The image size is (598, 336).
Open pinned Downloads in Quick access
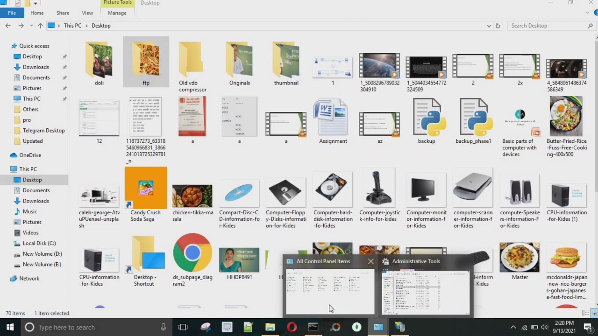tap(36, 67)
